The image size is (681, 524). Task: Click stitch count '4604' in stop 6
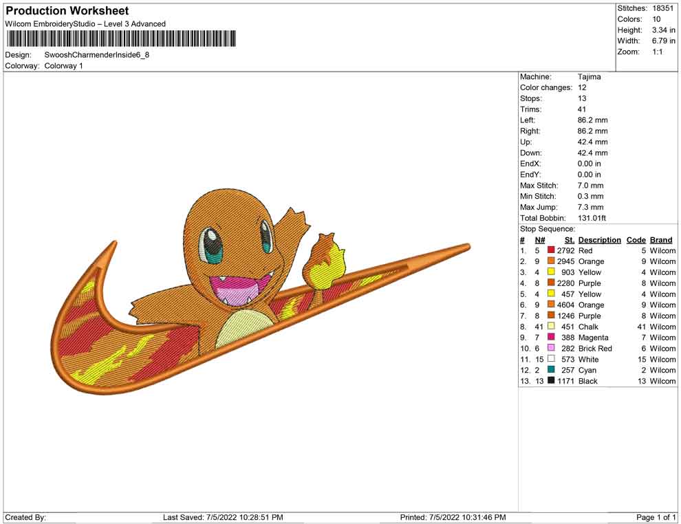tap(565, 305)
